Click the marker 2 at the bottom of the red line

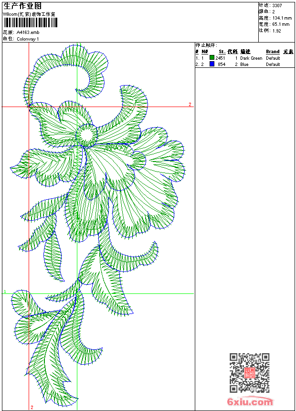32,407
